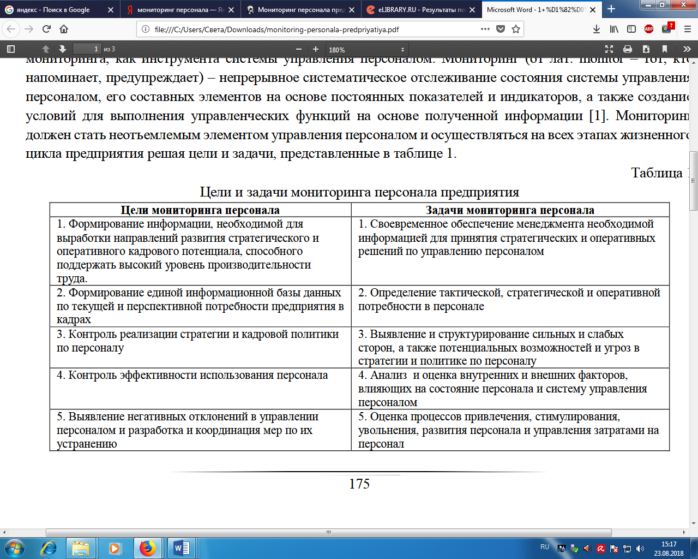Click the table caption 'Цели и задачи мониторинга персонала предприятия'

[359, 192]
